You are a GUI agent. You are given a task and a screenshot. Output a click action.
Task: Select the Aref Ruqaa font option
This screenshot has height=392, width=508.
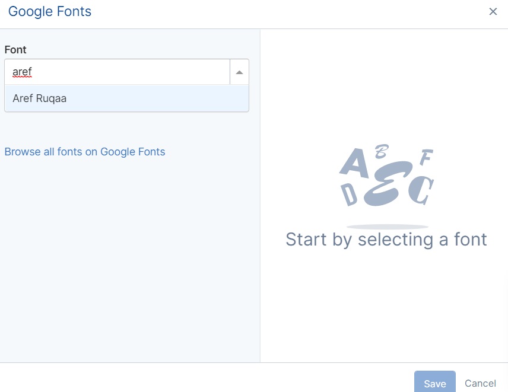click(126, 98)
